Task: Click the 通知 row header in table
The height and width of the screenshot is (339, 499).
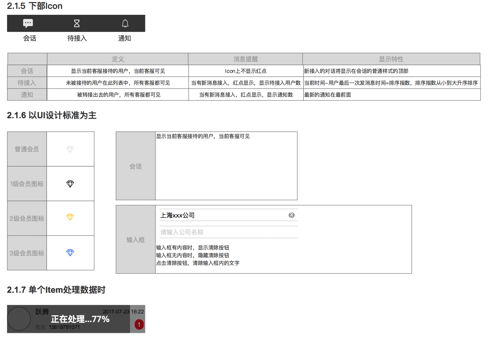Action: point(27,95)
